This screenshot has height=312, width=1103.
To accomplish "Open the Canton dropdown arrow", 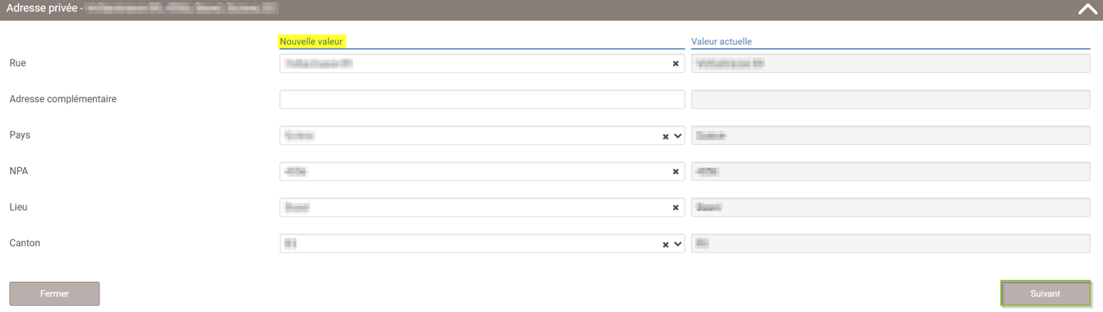I will coord(678,245).
